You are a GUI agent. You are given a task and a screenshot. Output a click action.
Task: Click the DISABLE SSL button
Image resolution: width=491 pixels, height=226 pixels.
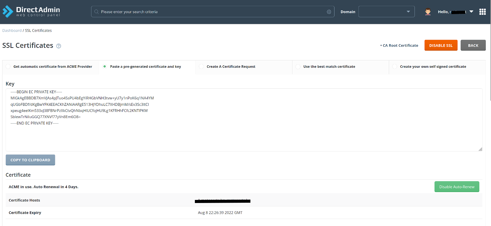pos(441,45)
